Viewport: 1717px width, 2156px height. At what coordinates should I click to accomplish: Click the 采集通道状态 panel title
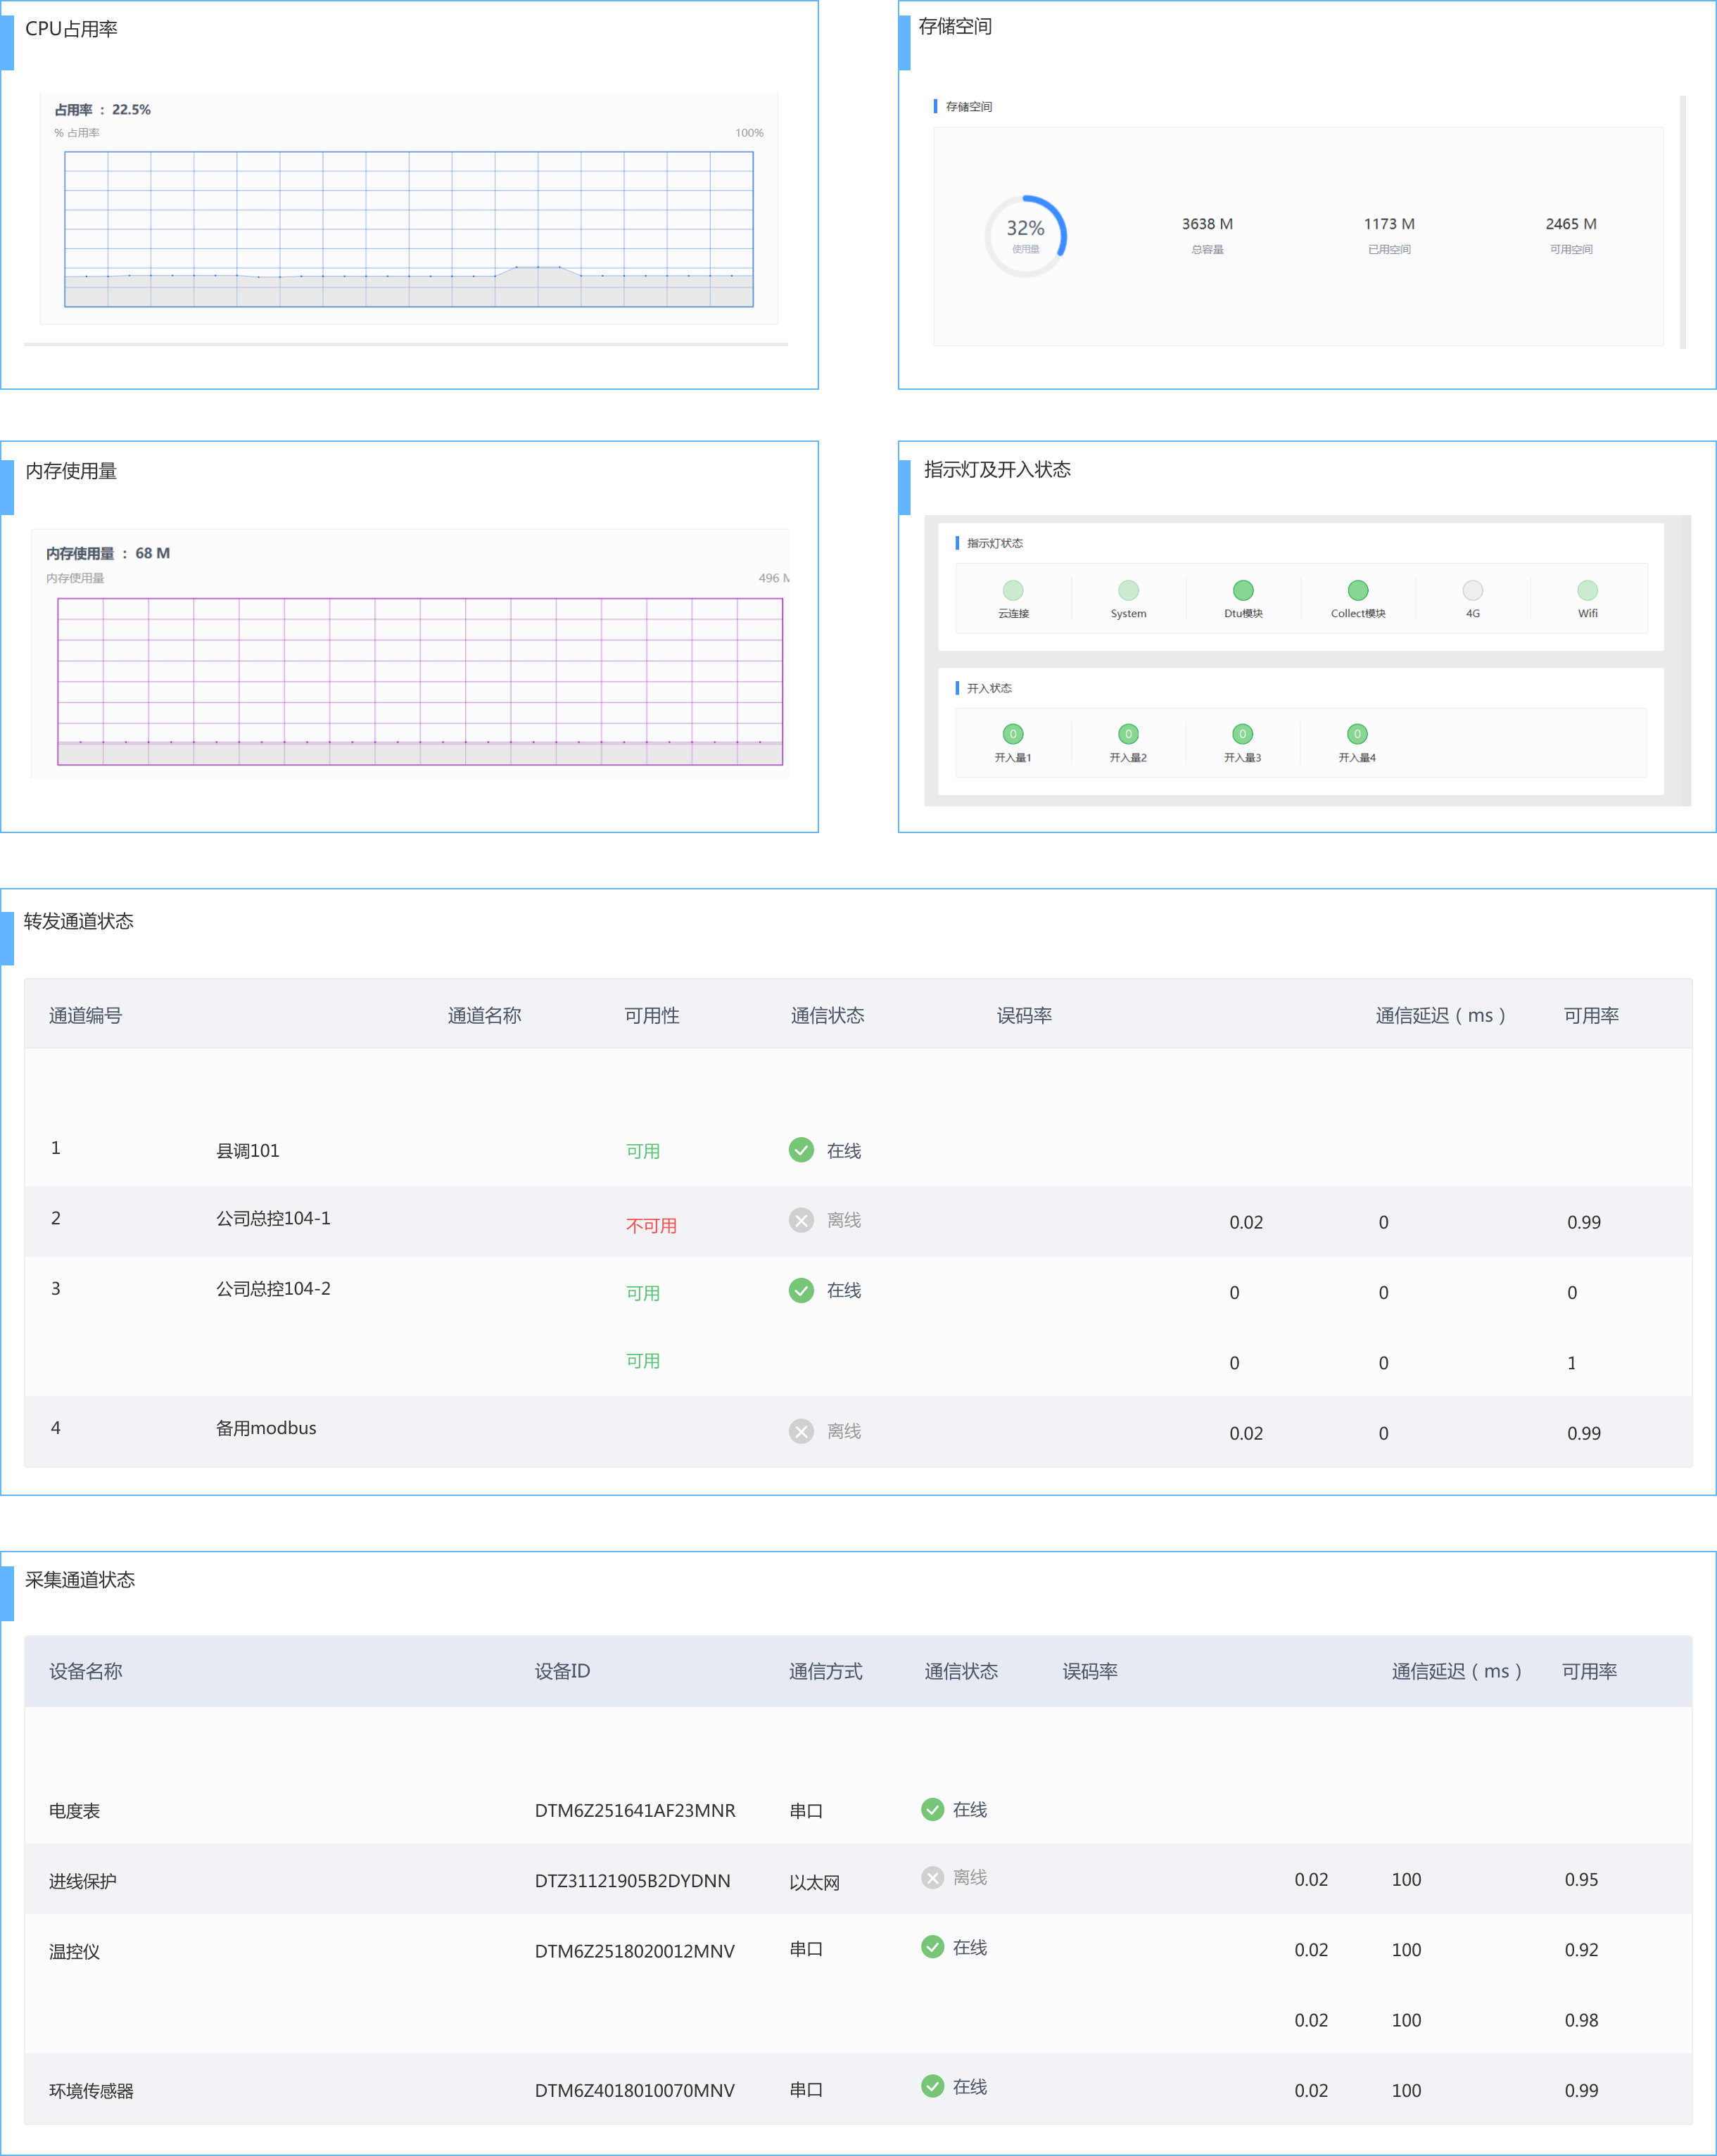tap(80, 1579)
